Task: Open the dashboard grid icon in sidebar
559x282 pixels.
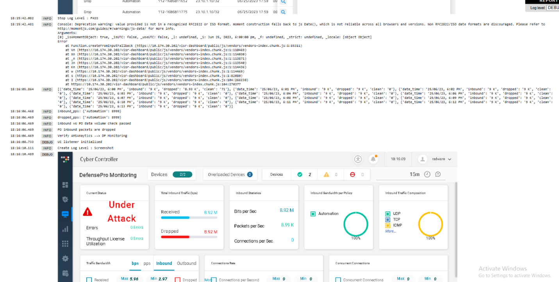Action: (65, 185)
